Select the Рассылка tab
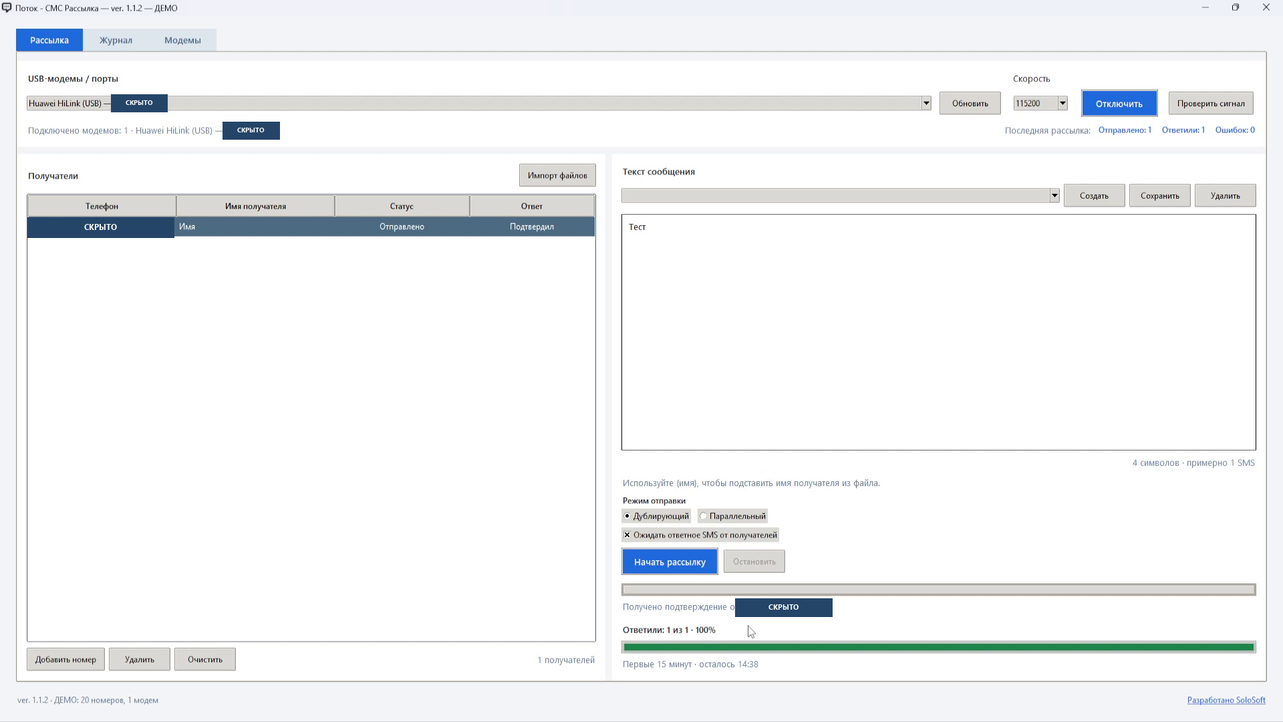Screen dimensions: 1283x722 tap(49, 40)
